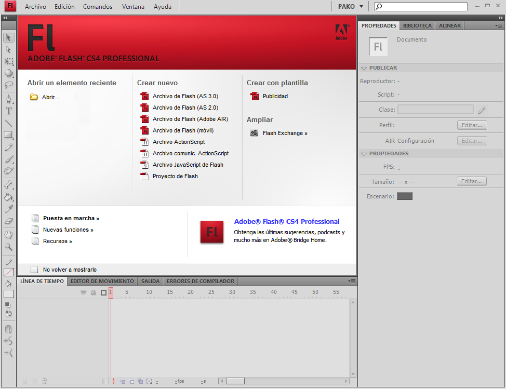The image size is (506, 389).
Task: Switch to the ALINEAR tab
Action: pos(449,25)
